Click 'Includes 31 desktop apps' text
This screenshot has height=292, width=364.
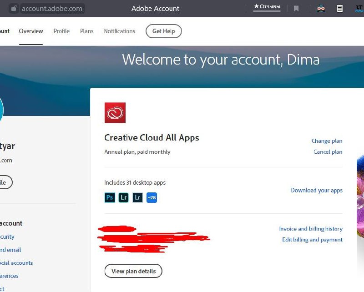point(135,183)
